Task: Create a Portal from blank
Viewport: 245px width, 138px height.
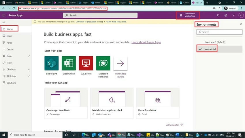Action: point(158,103)
